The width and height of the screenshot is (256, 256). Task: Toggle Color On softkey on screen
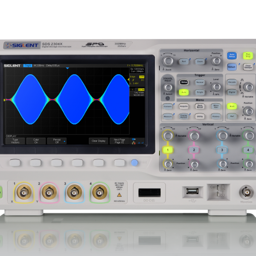[36, 141]
